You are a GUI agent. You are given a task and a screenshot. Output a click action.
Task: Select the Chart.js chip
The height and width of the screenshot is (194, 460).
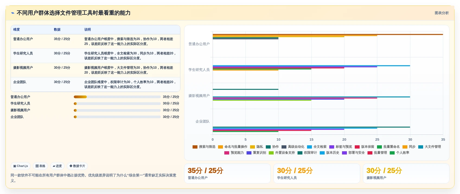point(21,166)
